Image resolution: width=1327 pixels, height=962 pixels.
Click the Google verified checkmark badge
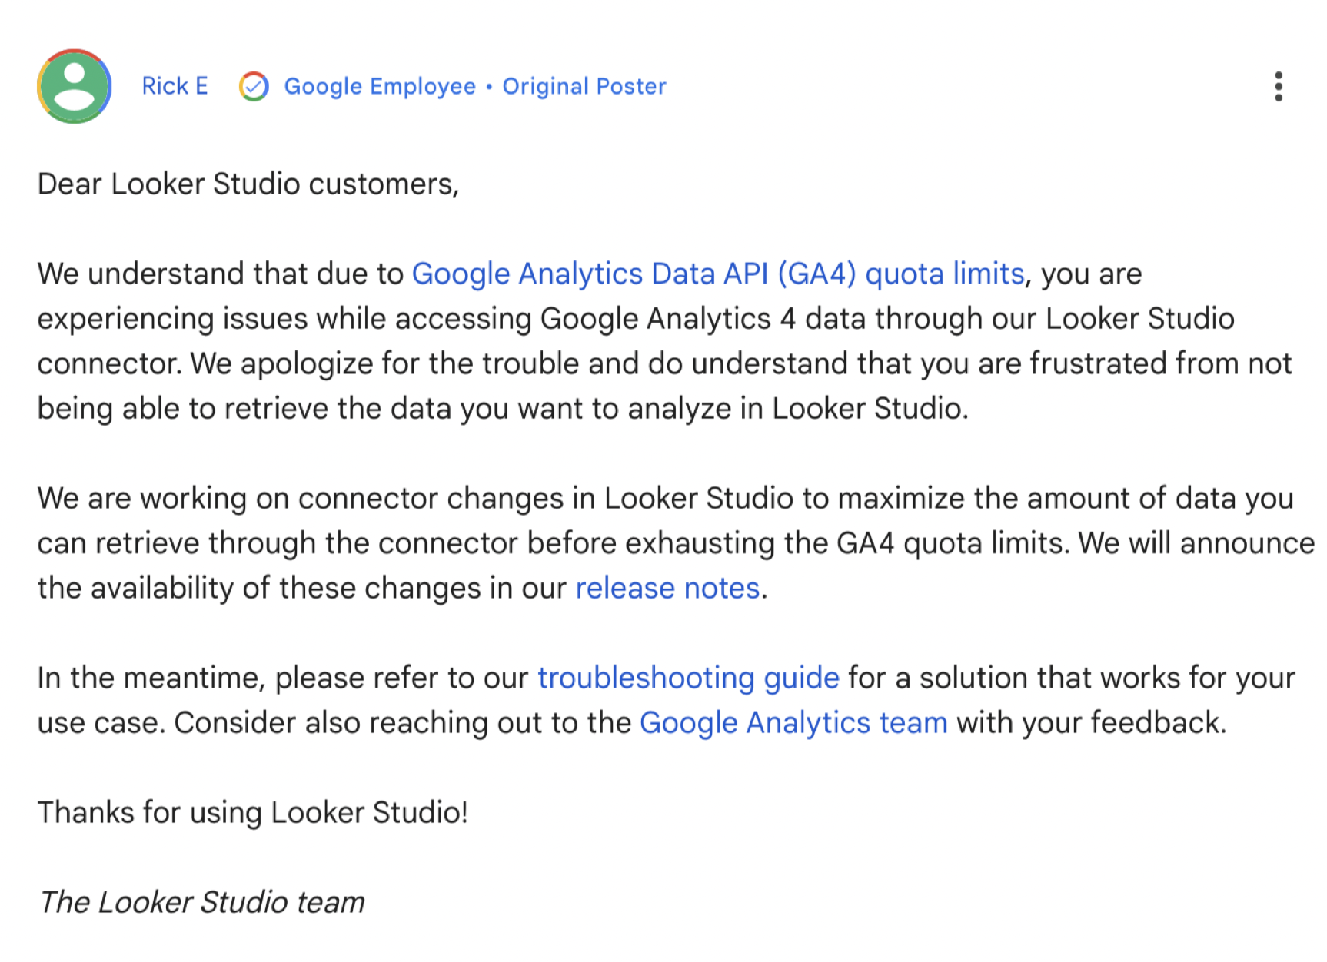(254, 86)
